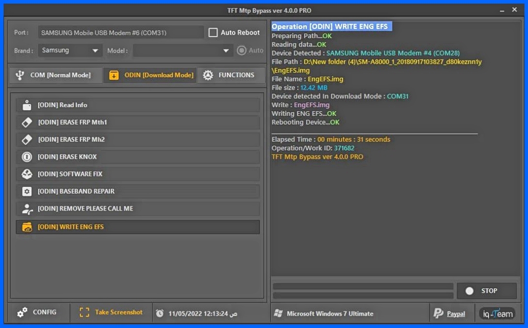Click 'SAMSUNG Mobile USB Modem #4 (COM28)' text
Viewport: 528px width, 328px height.
point(393,53)
